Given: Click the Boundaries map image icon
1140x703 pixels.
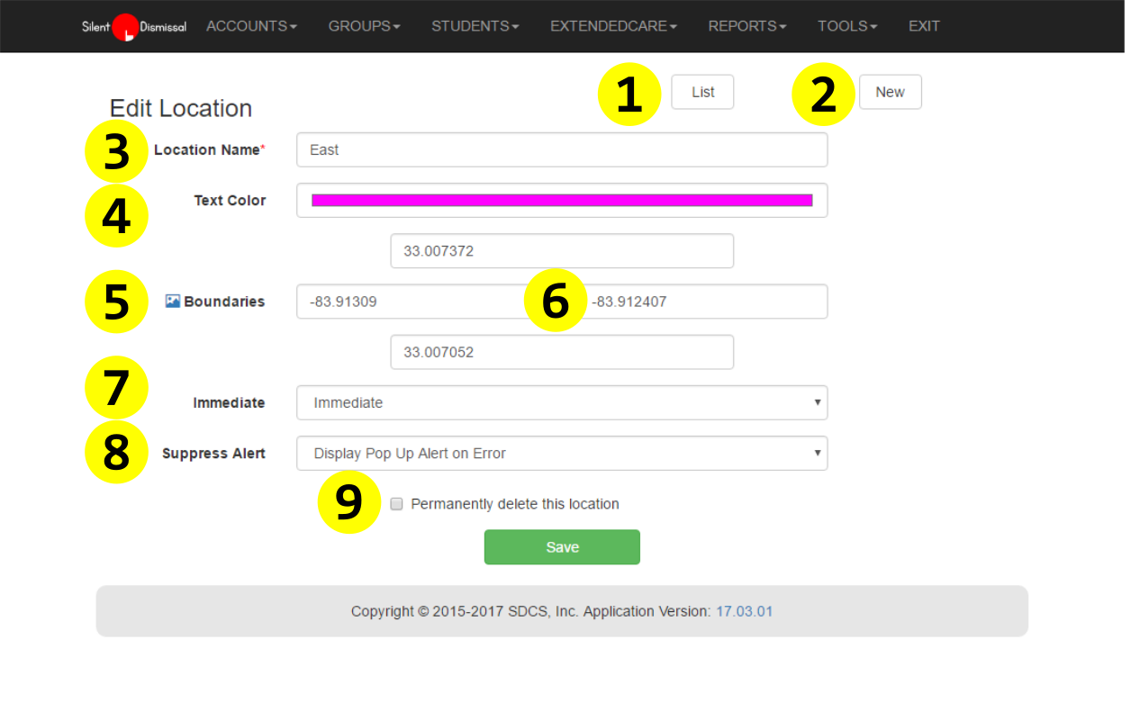Looking at the screenshot, I should pos(173,302).
